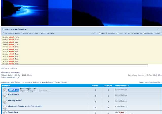Image resolution: width=162 pixels, height=114 pixels.
Task: Click the ÖFFENTLICH badge image
Action: pos(14,90)
